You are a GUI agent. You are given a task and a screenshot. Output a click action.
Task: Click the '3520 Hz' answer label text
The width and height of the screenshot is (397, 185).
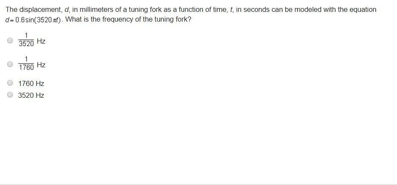[31, 95]
